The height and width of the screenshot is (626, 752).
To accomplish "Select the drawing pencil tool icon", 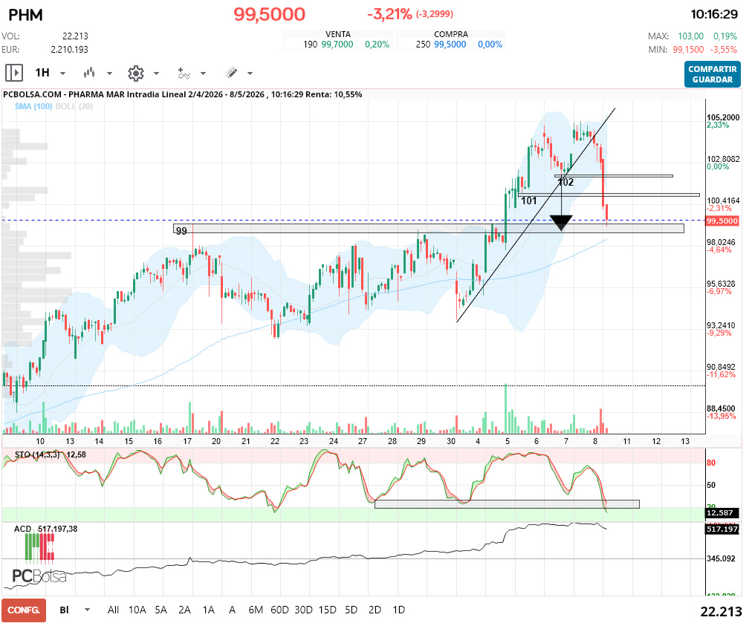I will 231,73.
